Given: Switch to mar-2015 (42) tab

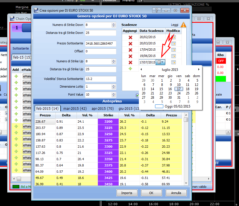Looking at the screenshot, I should pyautogui.click(x=75, y=109).
